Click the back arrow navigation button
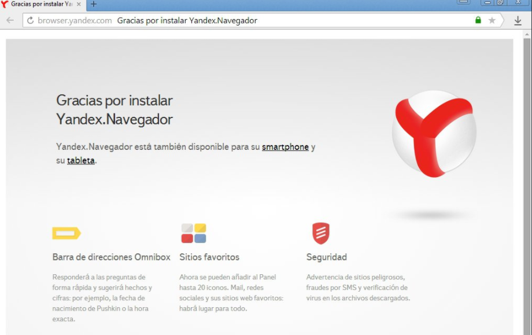532x335 pixels. coord(10,20)
